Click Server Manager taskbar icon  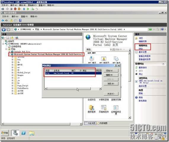15,133
